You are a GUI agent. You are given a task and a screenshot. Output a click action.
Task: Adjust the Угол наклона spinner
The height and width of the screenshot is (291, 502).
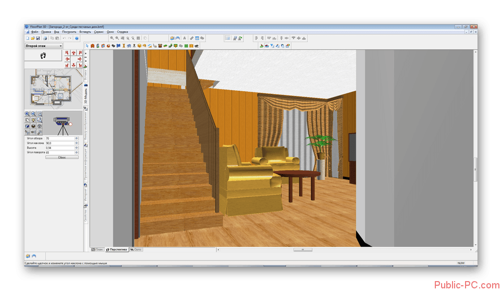(77, 143)
